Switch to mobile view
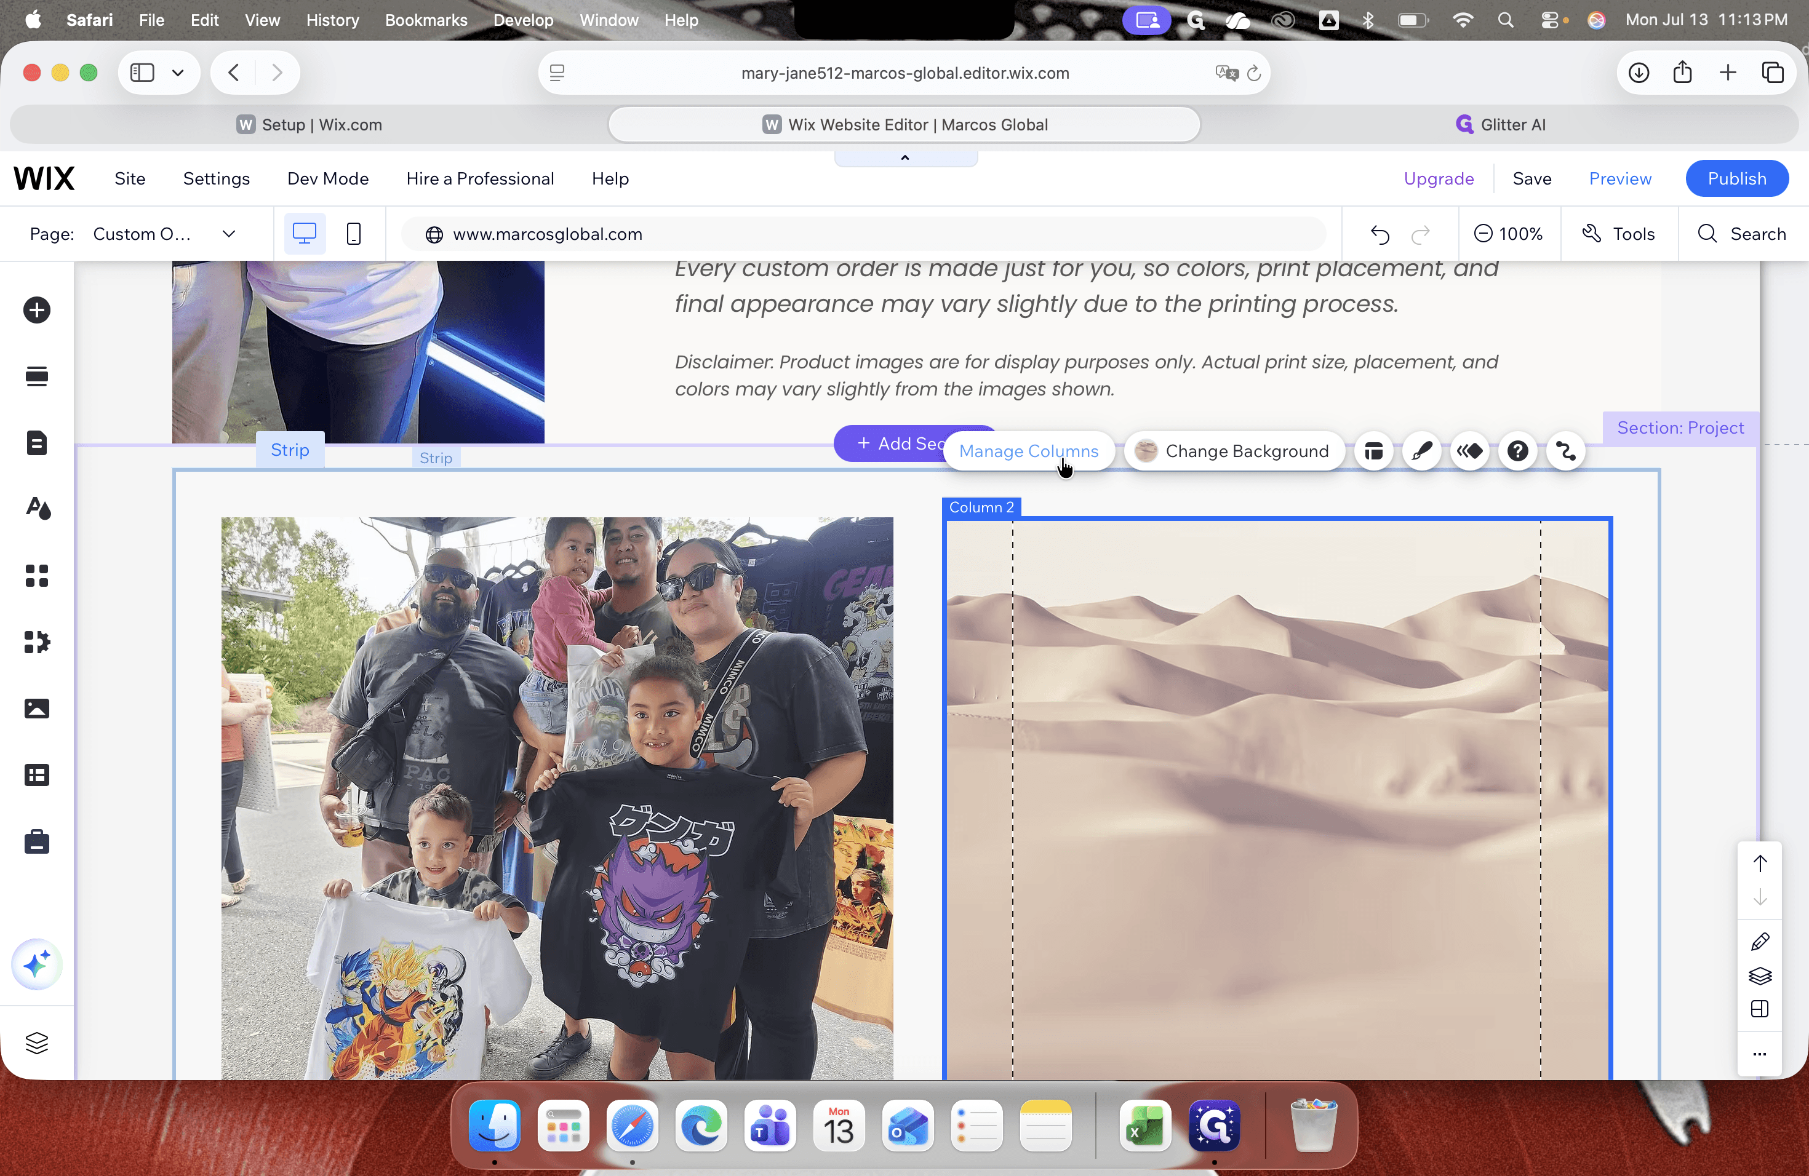This screenshot has height=1176, width=1809. point(353,234)
